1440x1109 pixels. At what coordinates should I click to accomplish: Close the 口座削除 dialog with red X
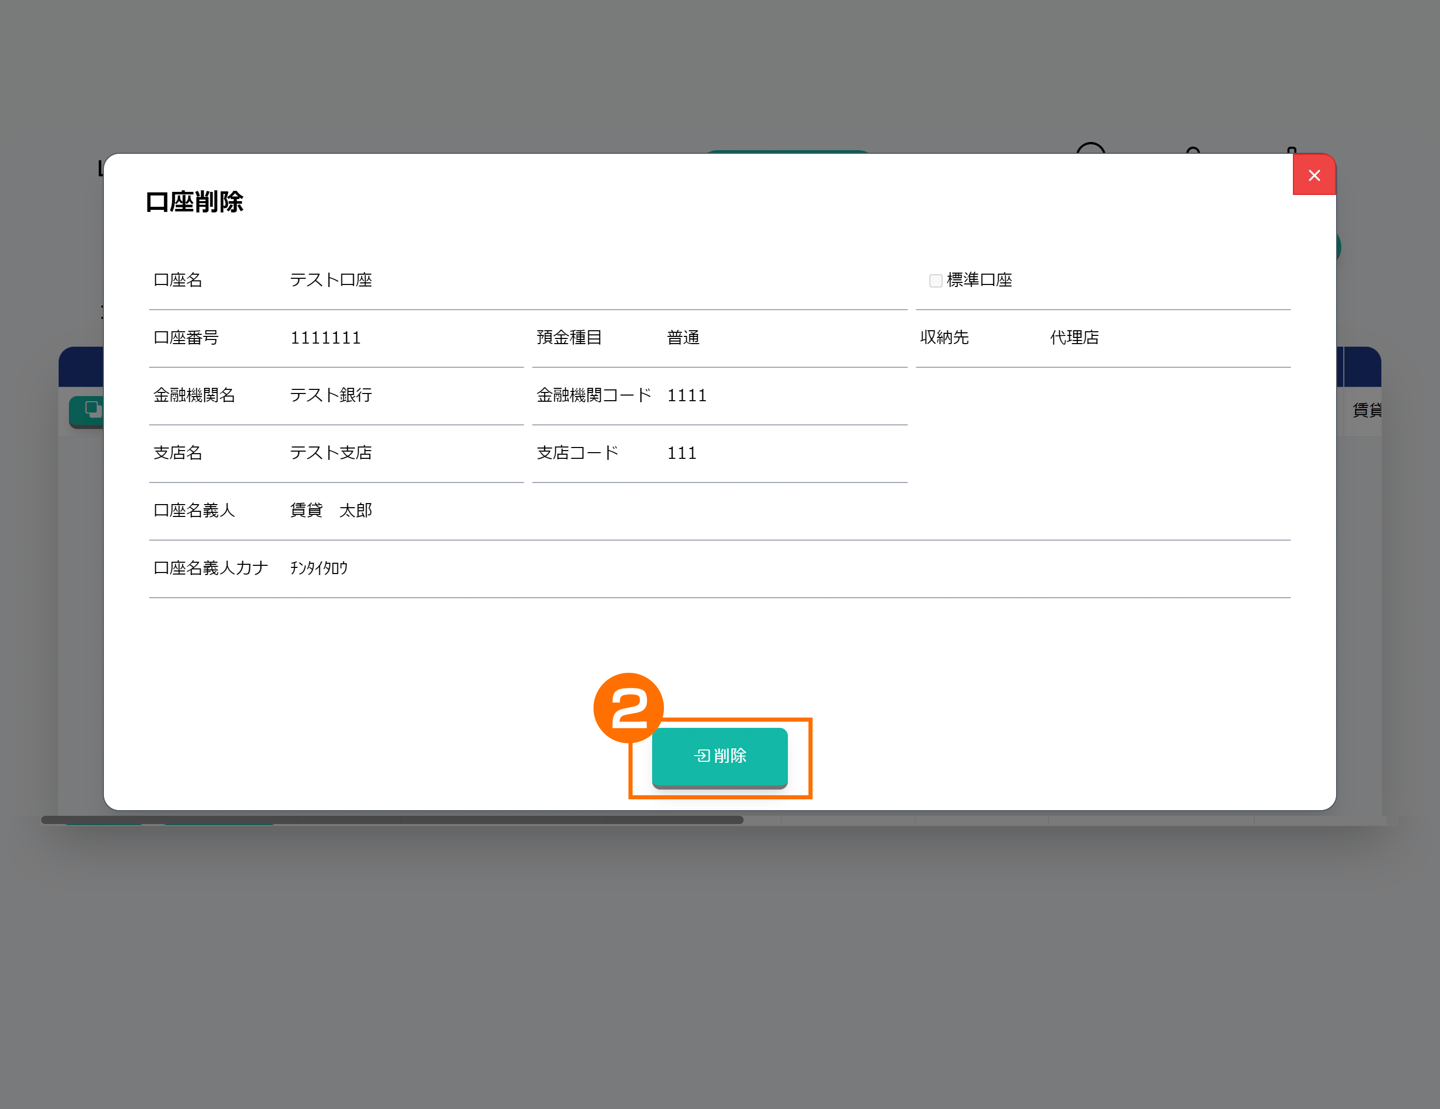pos(1313,175)
